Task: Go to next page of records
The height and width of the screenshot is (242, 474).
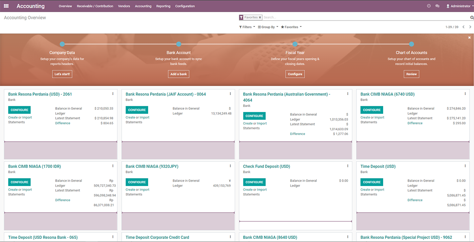Action: point(470,27)
